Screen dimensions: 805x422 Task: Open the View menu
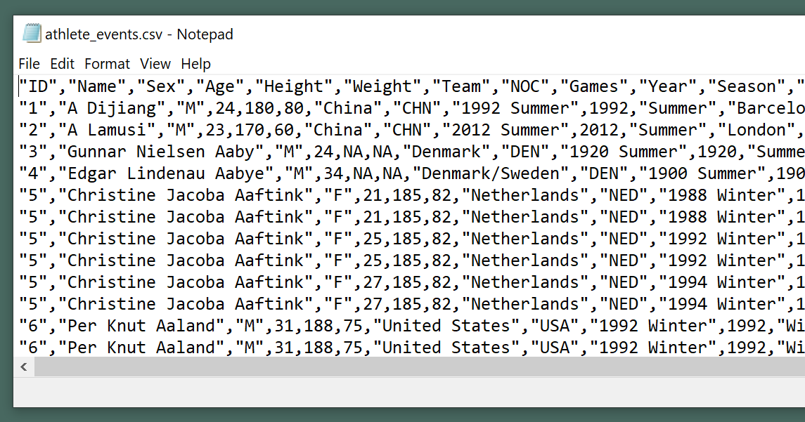click(155, 64)
